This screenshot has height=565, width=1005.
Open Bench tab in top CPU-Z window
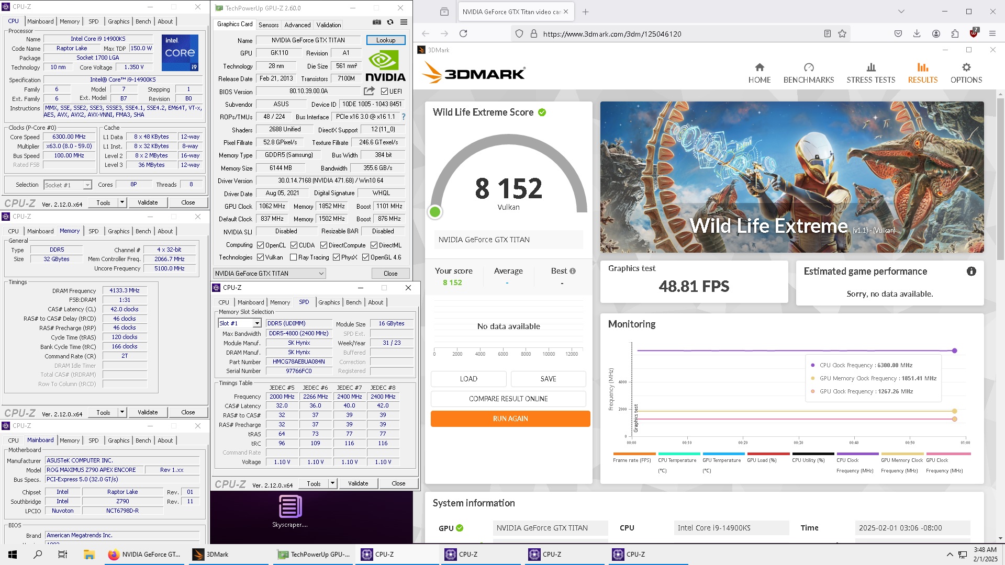[143, 21]
